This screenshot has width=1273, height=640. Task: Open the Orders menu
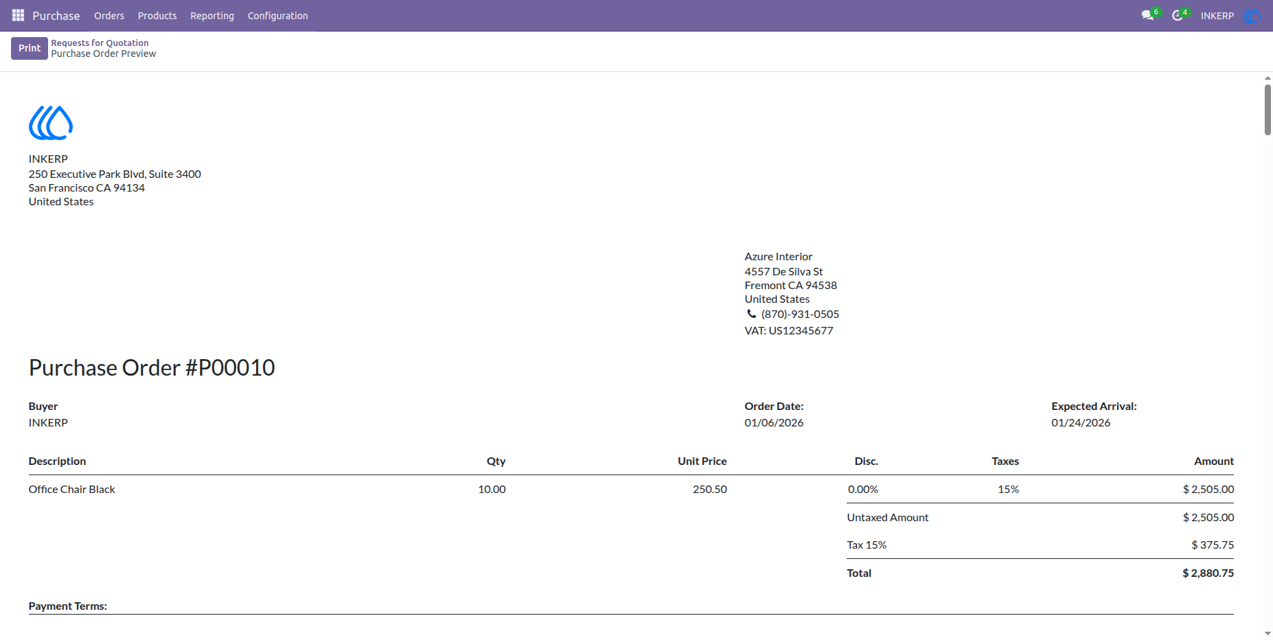tap(109, 15)
